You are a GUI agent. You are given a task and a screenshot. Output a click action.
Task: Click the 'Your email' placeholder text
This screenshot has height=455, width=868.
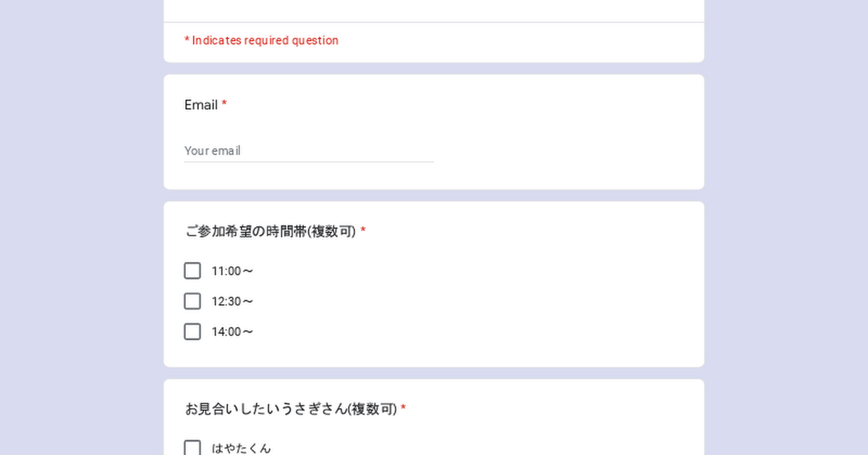[x=213, y=151]
